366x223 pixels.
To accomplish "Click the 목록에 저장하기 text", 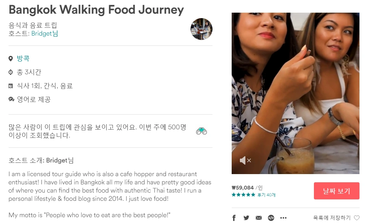I will (332, 218).
